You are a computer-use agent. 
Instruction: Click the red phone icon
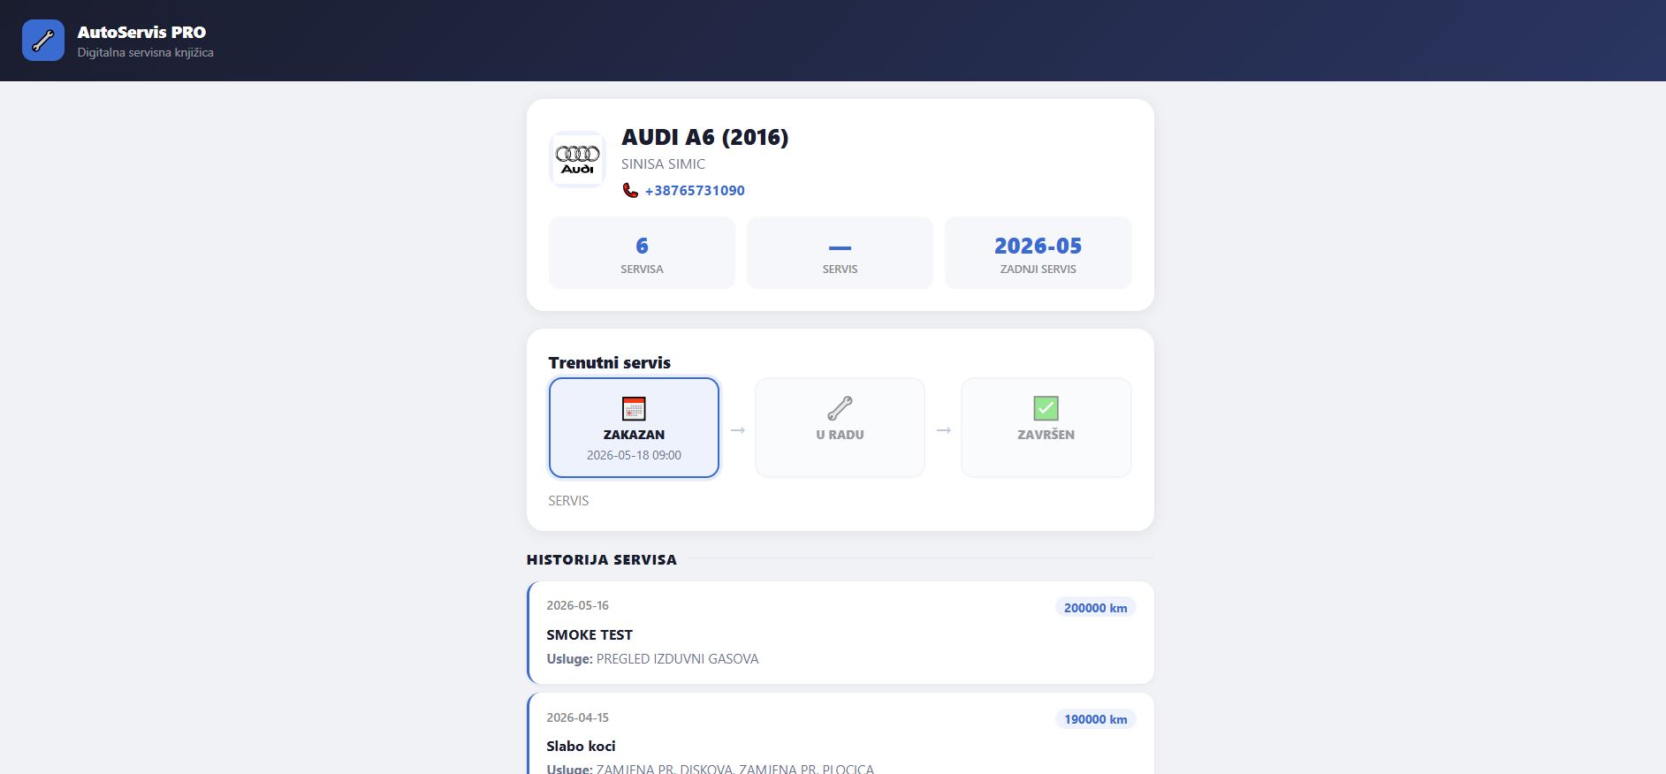coord(630,190)
